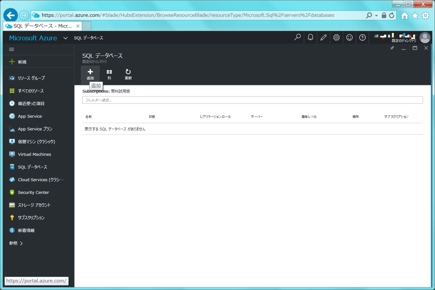Screen dimensions: 435x290
Task: Click the Microsoft Azure logo text
Action: [x=33, y=38]
